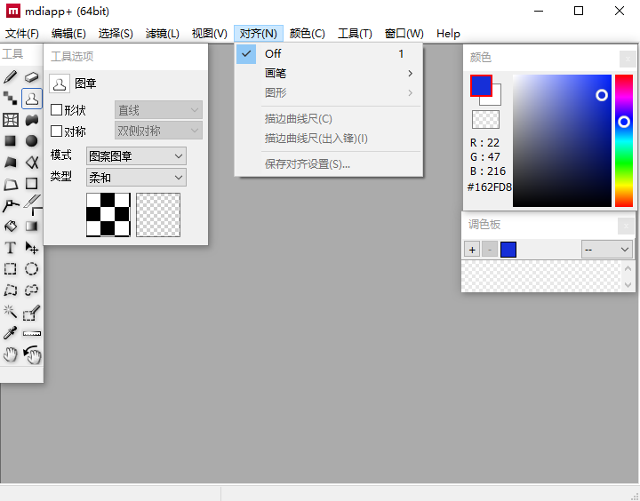Click the rainbow hue slider bar

click(x=624, y=140)
